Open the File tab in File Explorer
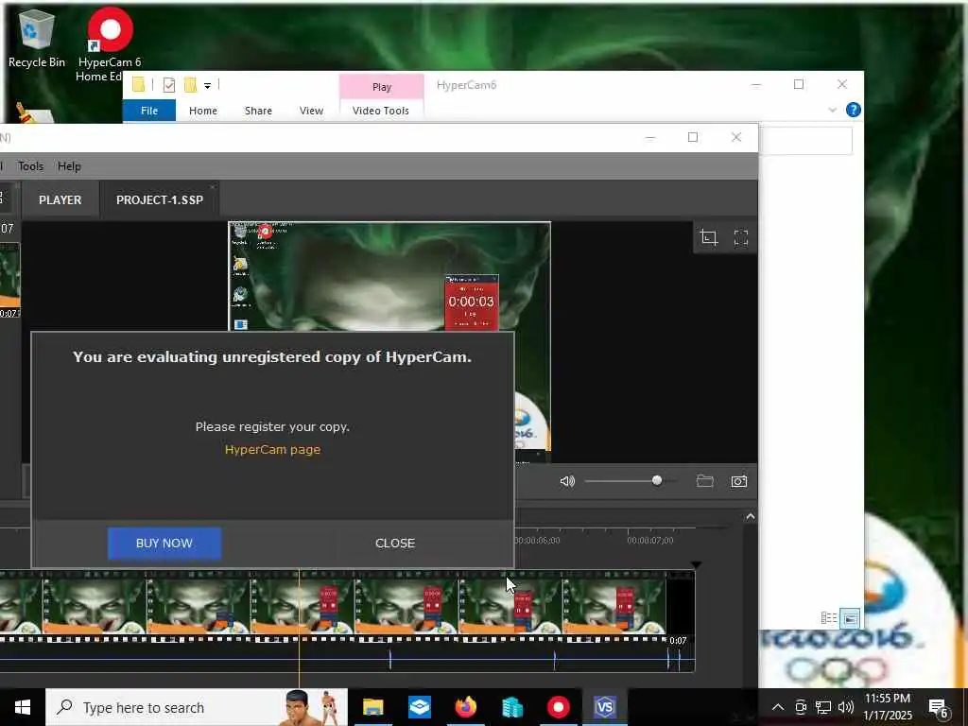 tap(149, 111)
